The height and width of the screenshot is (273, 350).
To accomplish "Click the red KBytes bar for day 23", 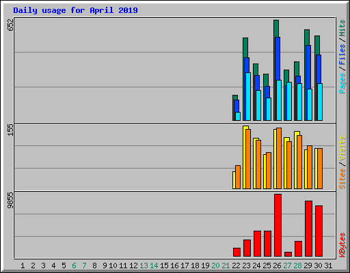I will (x=247, y=248).
